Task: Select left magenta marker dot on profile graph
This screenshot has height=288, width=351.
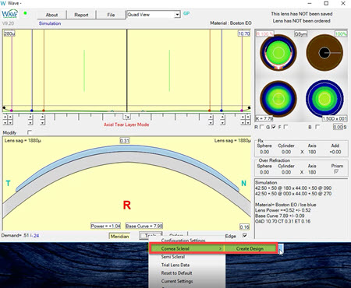Action: [x=12, y=111]
